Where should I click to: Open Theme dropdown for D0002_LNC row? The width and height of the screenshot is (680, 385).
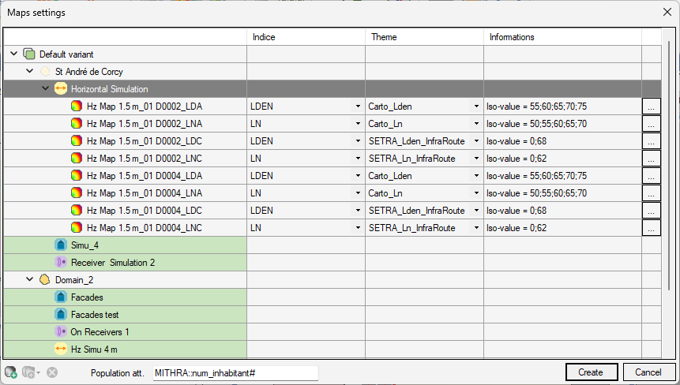point(476,158)
